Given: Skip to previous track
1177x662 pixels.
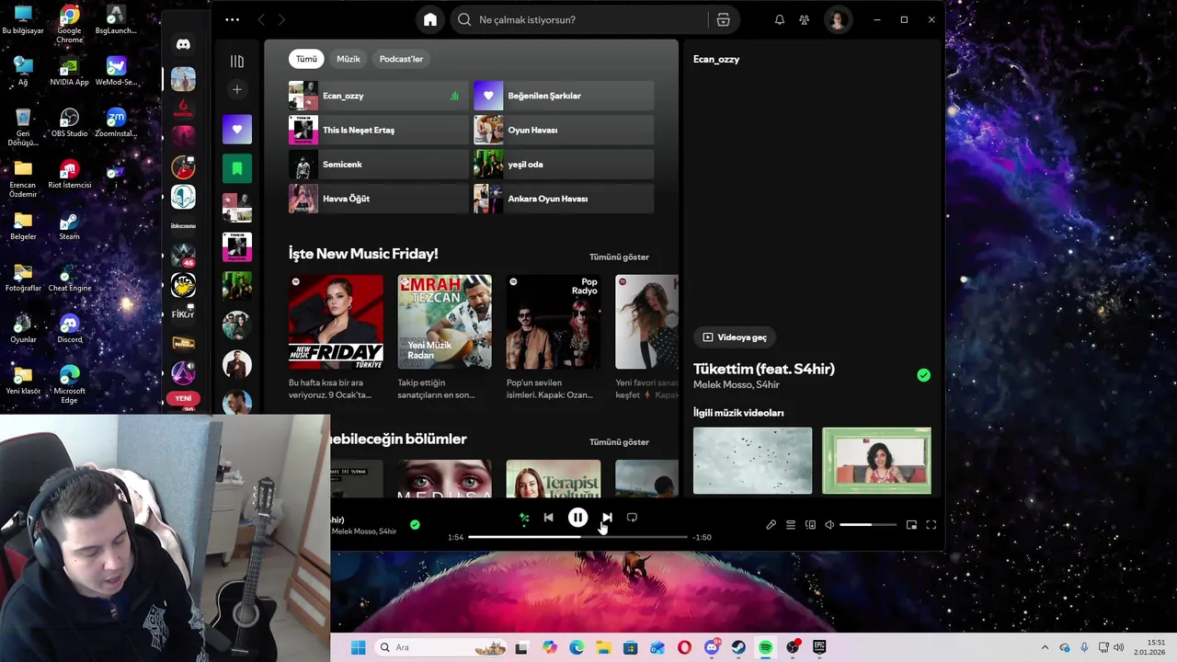Looking at the screenshot, I should (549, 518).
